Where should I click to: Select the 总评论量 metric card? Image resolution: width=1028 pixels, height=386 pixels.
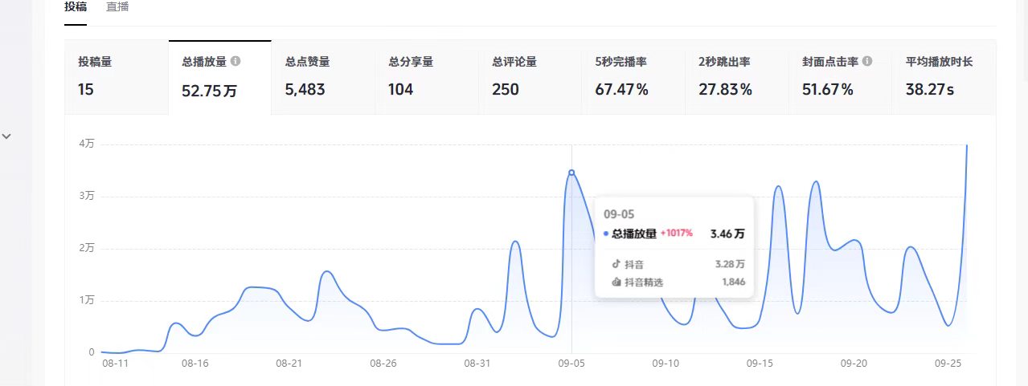(x=530, y=77)
